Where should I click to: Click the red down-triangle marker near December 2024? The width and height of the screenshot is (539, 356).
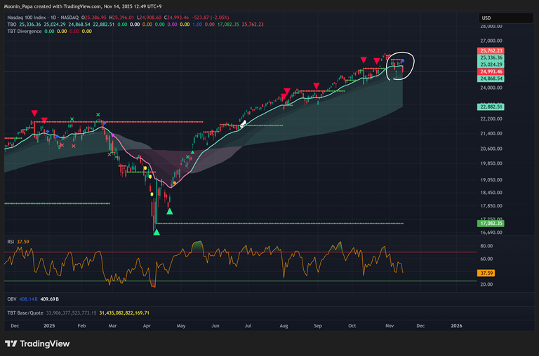(x=34, y=113)
